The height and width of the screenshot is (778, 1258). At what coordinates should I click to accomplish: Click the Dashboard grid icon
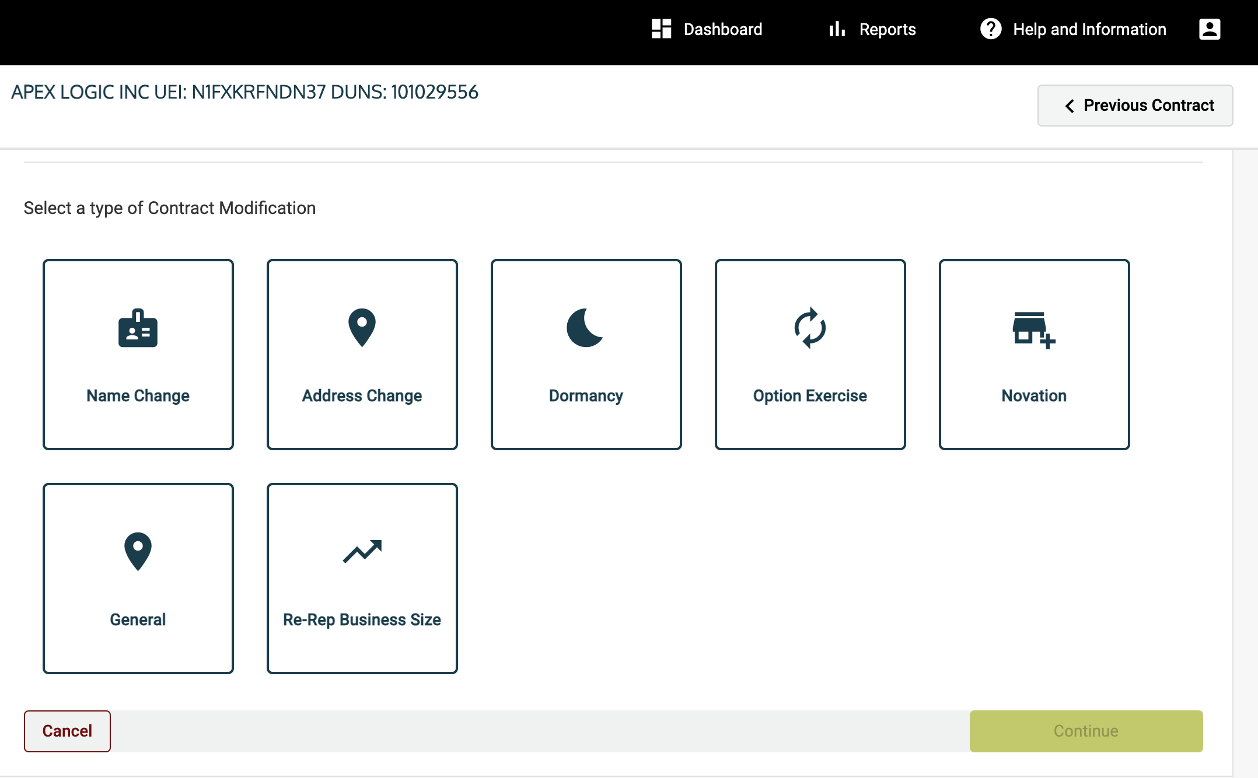[661, 29]
